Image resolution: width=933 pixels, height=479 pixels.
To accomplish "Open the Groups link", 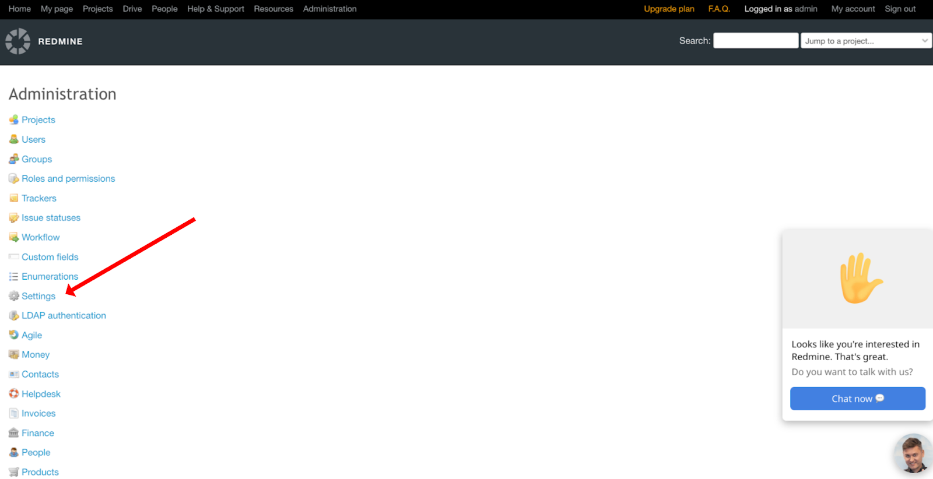I will tap(37, 159).
